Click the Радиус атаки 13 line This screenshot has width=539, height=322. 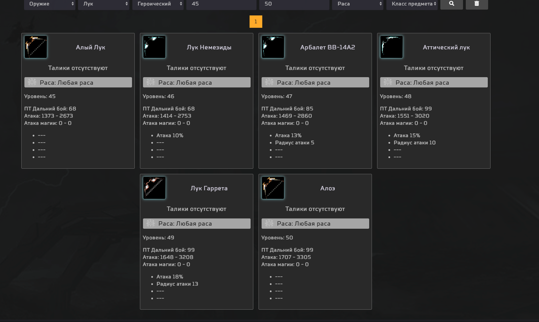[177, 284]
